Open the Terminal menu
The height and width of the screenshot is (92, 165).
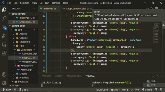[x=56, y=3]
